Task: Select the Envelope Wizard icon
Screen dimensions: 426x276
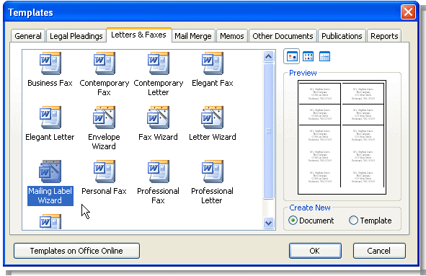Action: pos(104,117)
